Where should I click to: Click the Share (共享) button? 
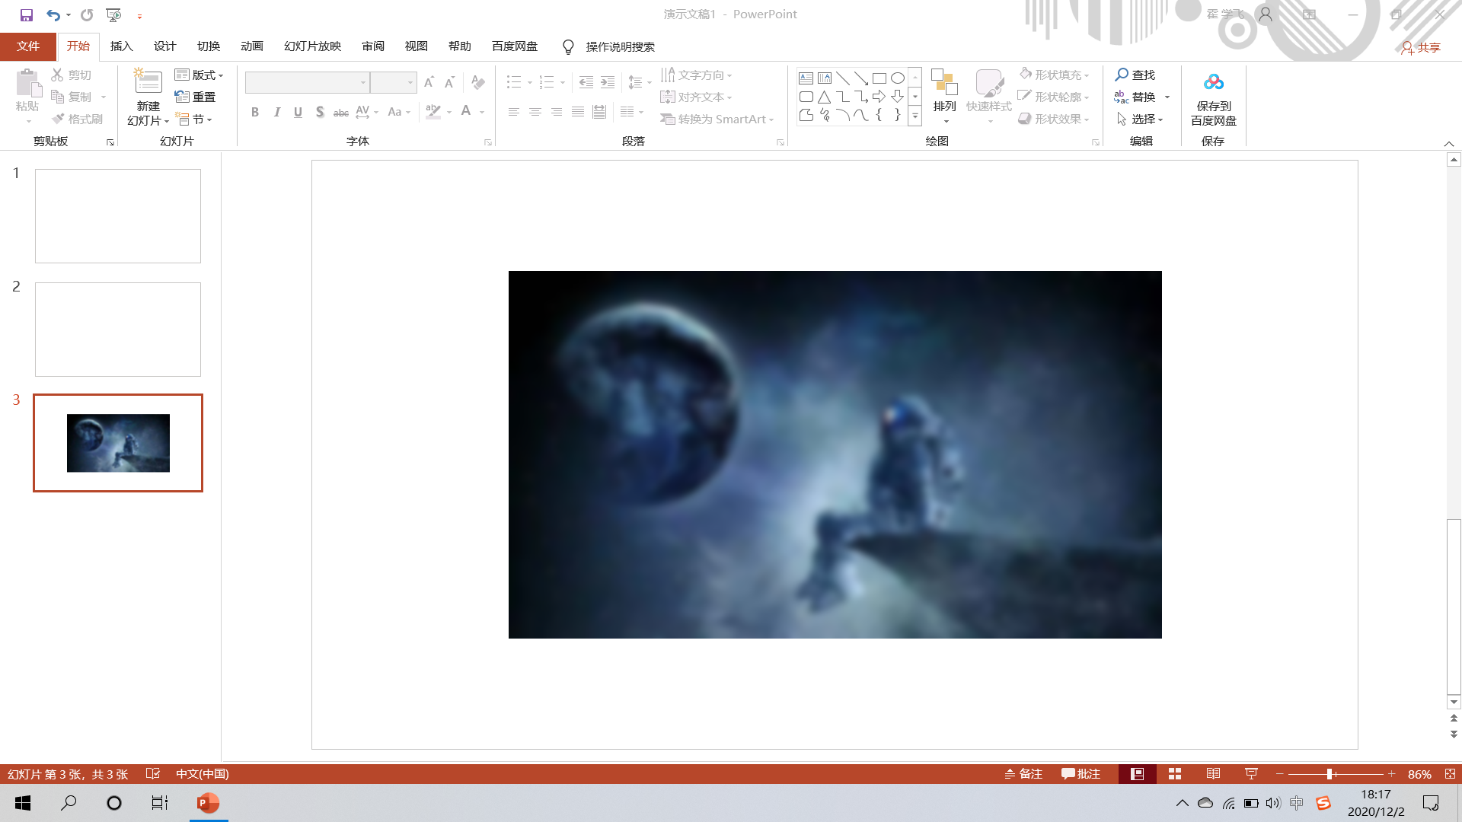point(1421,47)
